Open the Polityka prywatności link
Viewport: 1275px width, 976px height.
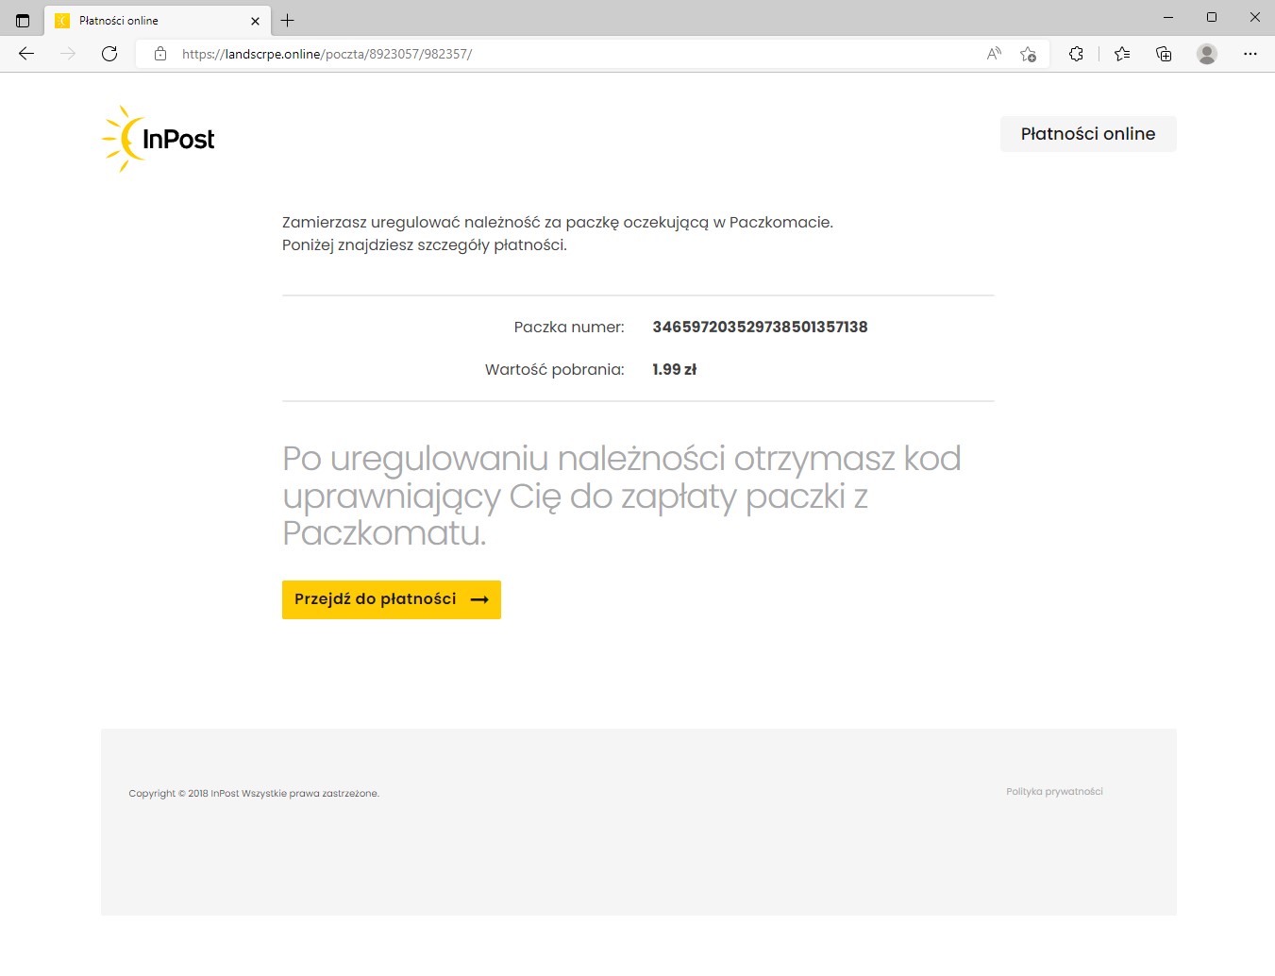pos(1054,792)
